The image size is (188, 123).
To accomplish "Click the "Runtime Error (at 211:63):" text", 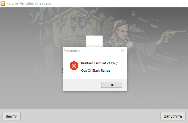I will coord(99,63).
